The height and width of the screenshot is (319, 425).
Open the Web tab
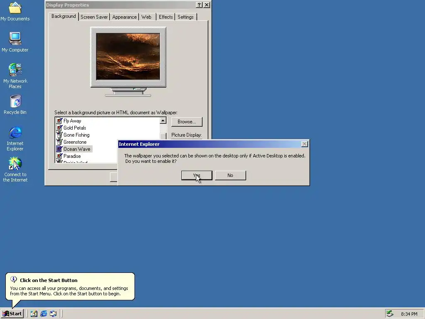pos(147,17)
